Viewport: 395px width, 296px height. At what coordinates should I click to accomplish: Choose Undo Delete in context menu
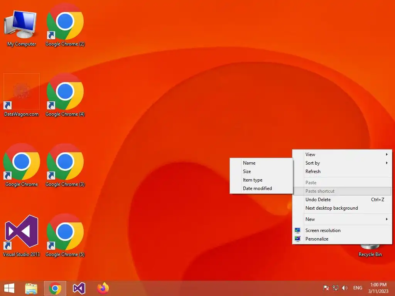(342, 200)
